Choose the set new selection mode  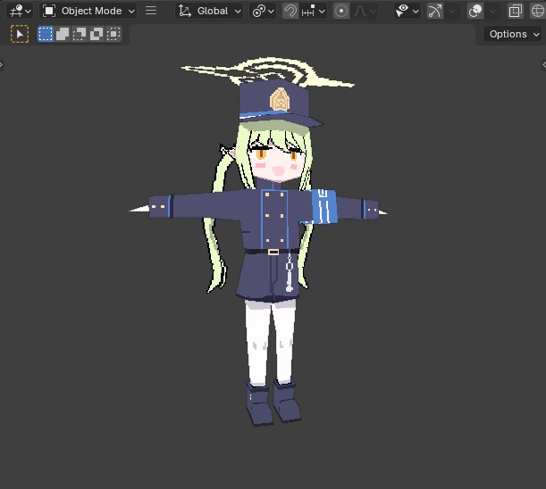pos(46,34)
